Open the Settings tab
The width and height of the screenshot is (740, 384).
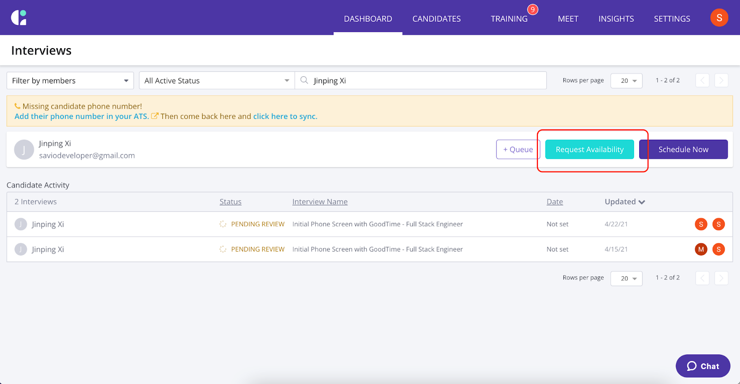point(672,19)
